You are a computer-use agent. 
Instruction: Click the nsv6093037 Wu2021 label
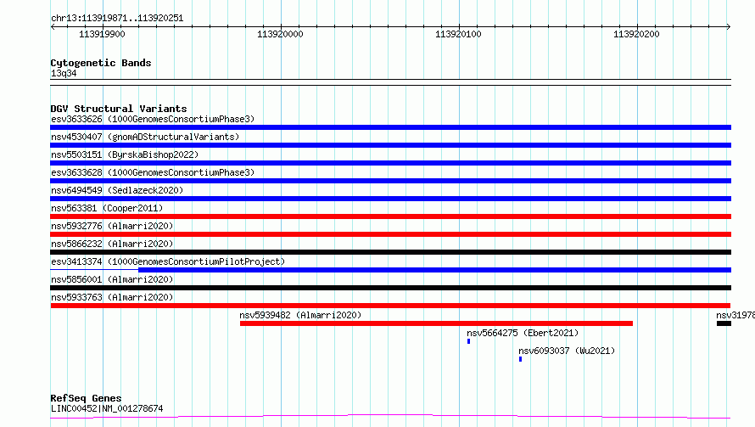coord(567,351)
